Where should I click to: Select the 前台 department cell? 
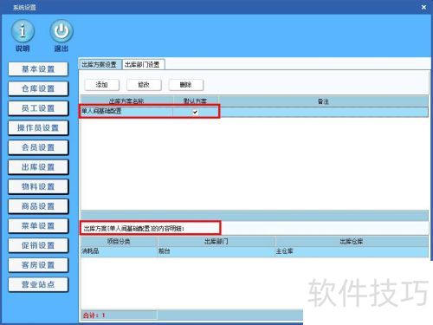[x=216, y=251]
